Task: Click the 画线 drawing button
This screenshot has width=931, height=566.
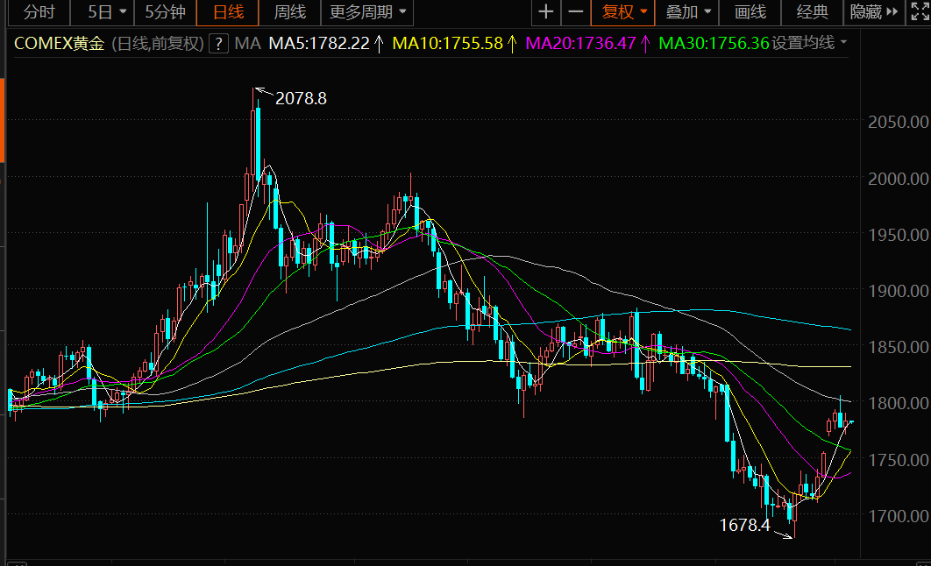Action: [750, 12]
